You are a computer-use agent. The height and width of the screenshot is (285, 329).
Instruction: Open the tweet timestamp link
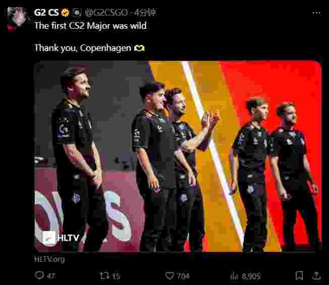click(x=145, y=13)
